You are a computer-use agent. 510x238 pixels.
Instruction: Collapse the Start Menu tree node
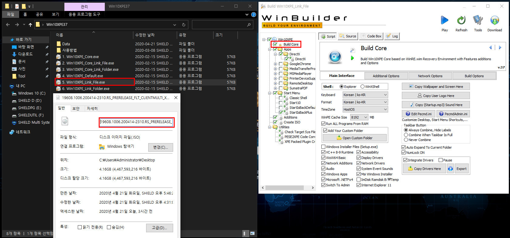(x=270, y=93)
